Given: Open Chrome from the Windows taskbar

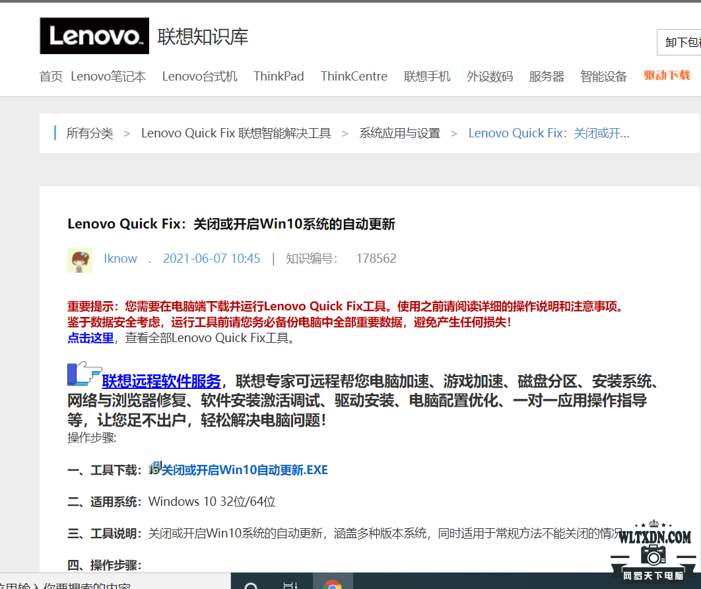Looking at the screenshot, I should point(333,584).
